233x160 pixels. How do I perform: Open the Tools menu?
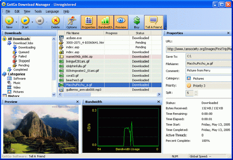click(38, 11)
